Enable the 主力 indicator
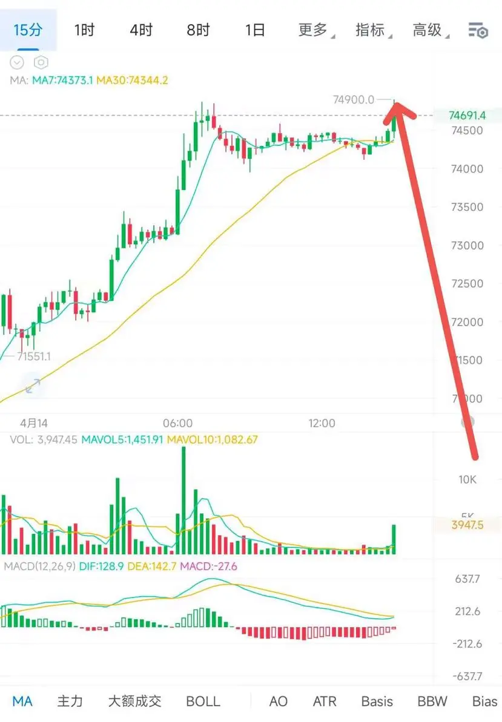The image size is (502, 722). (70, 701)
